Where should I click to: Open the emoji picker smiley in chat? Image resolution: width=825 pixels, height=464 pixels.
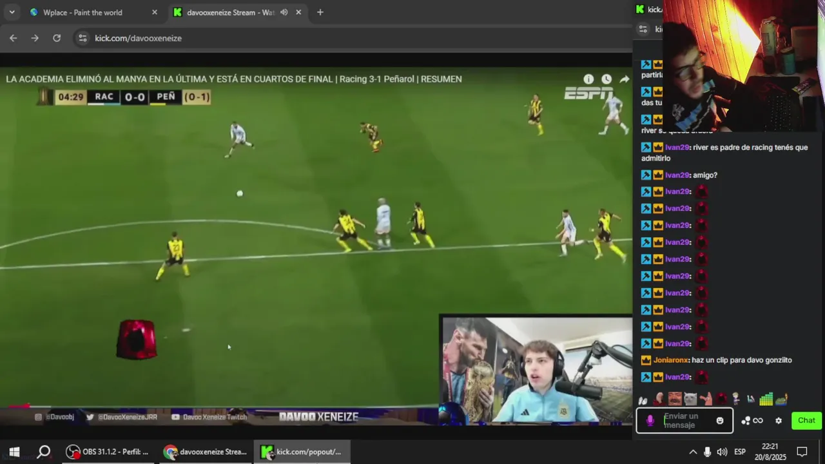click(x=720, y=421)
